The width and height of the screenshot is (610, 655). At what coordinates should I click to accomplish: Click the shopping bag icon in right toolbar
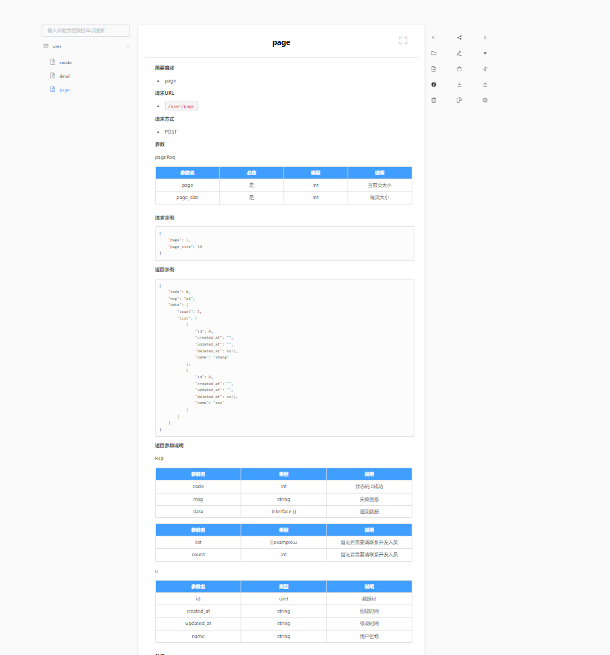point(459,69)
